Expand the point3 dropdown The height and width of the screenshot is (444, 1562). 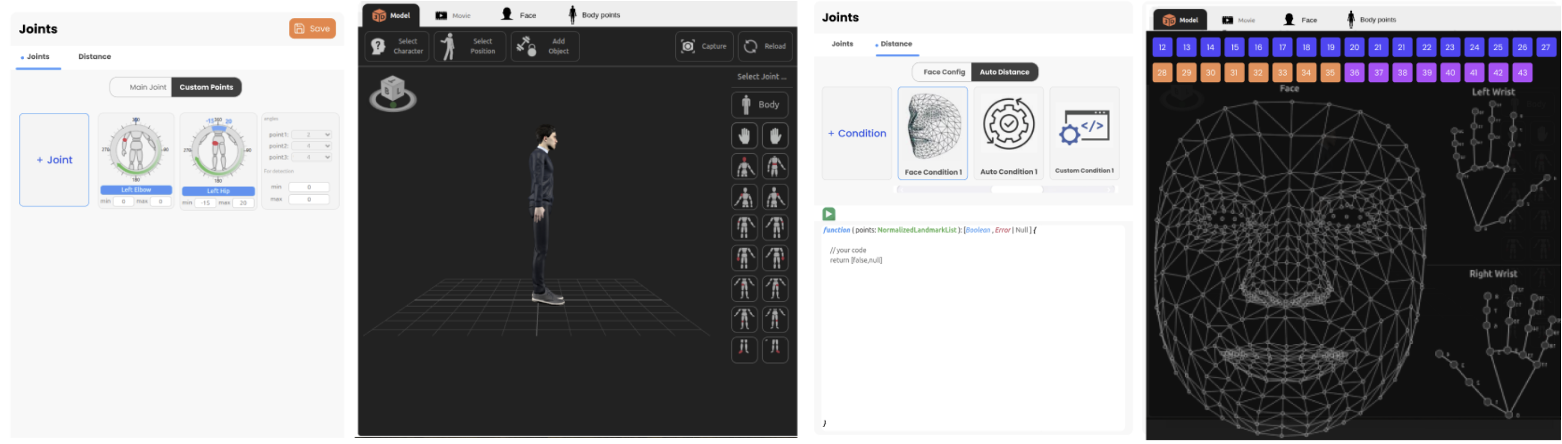(x=311, y=157)
